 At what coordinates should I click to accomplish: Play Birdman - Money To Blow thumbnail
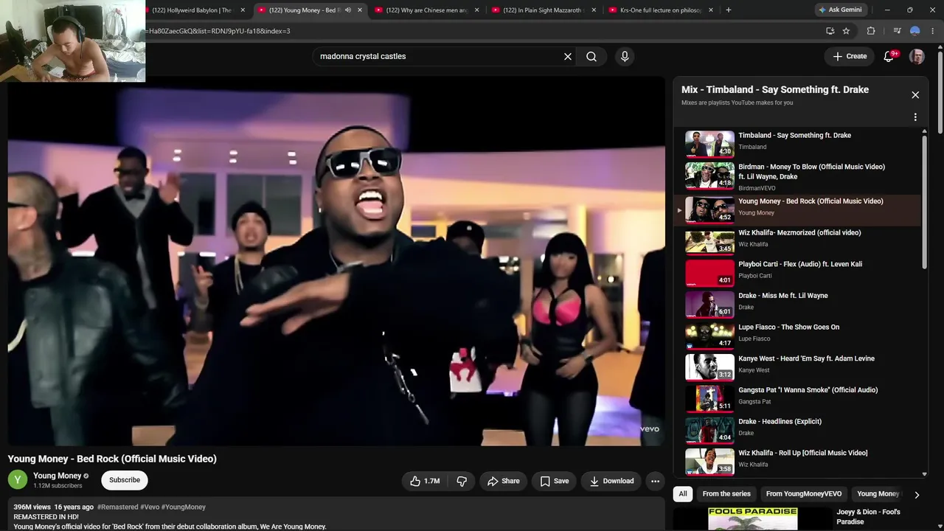click(709, 176)
